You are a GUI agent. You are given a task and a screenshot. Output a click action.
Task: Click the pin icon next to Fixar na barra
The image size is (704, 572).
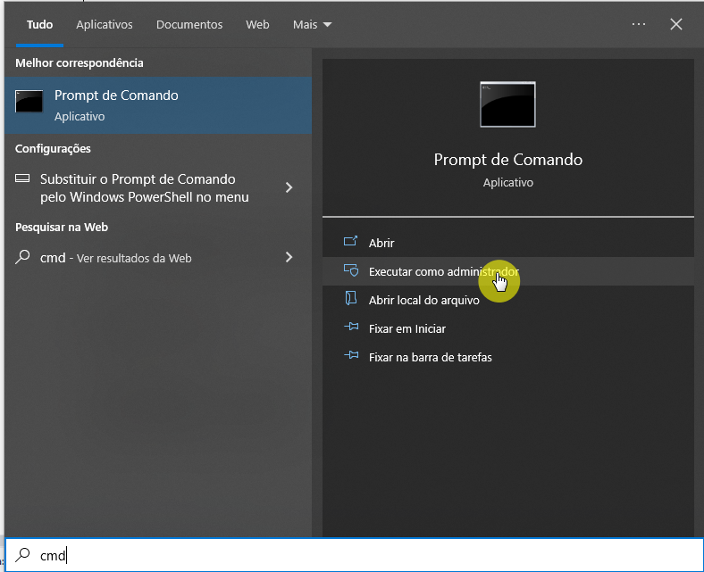[351, 355]
